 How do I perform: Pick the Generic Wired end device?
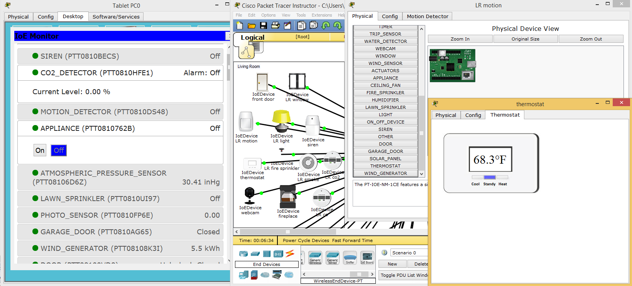(x=333, y=258)
